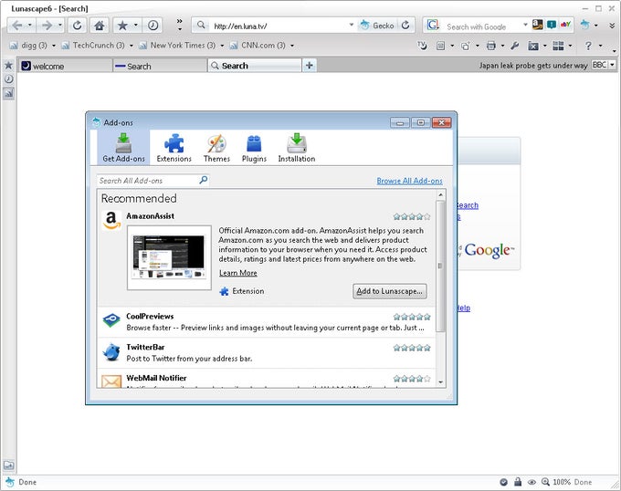This screenshot has width=621, height=491.
Task: Open the digg (3) feed dropdown
Action: [54, 46]
